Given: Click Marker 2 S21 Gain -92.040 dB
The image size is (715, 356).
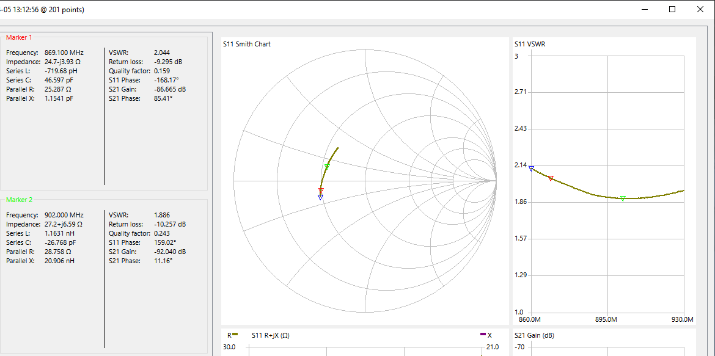Looking at the screenshot, I should point(170,251).
